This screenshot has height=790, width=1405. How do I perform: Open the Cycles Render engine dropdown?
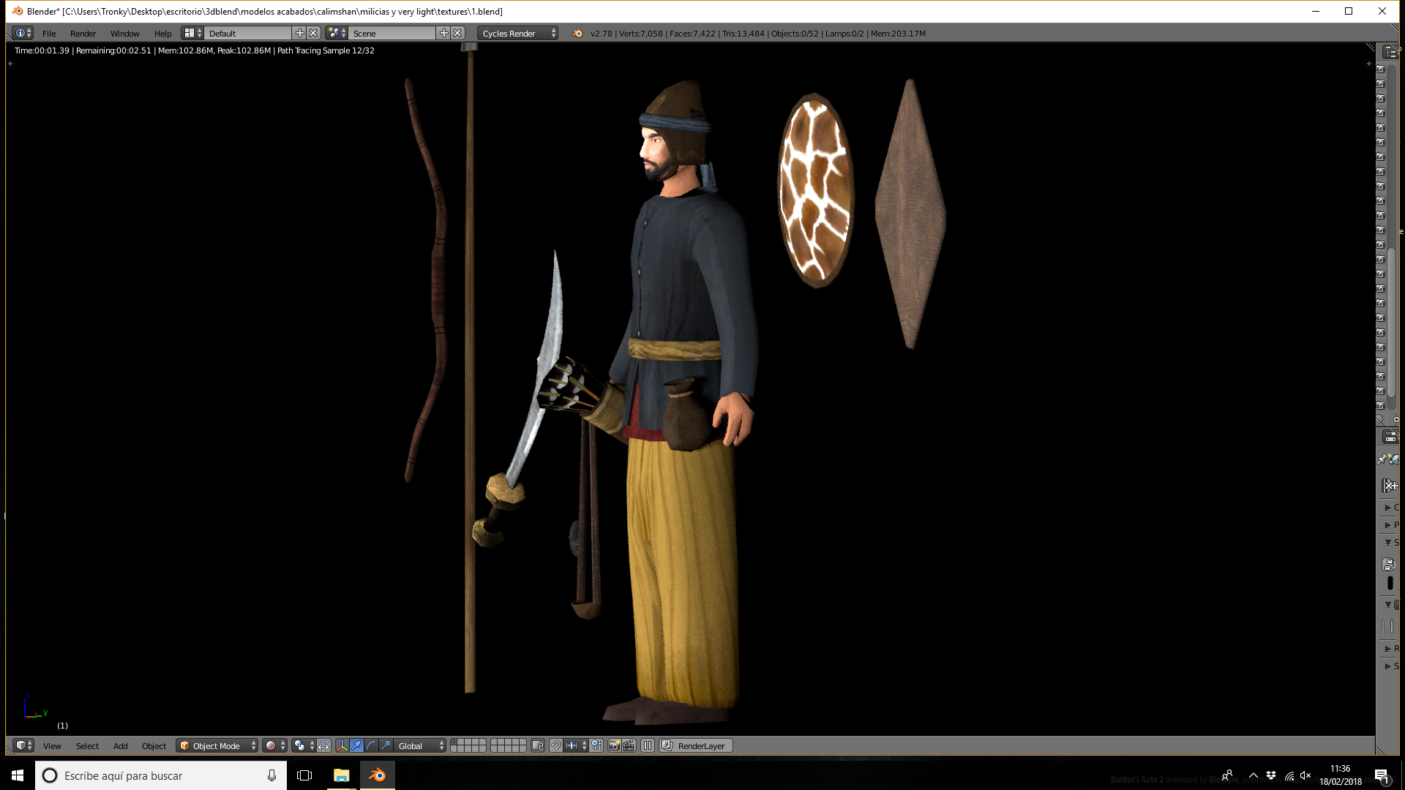(518, 33)
